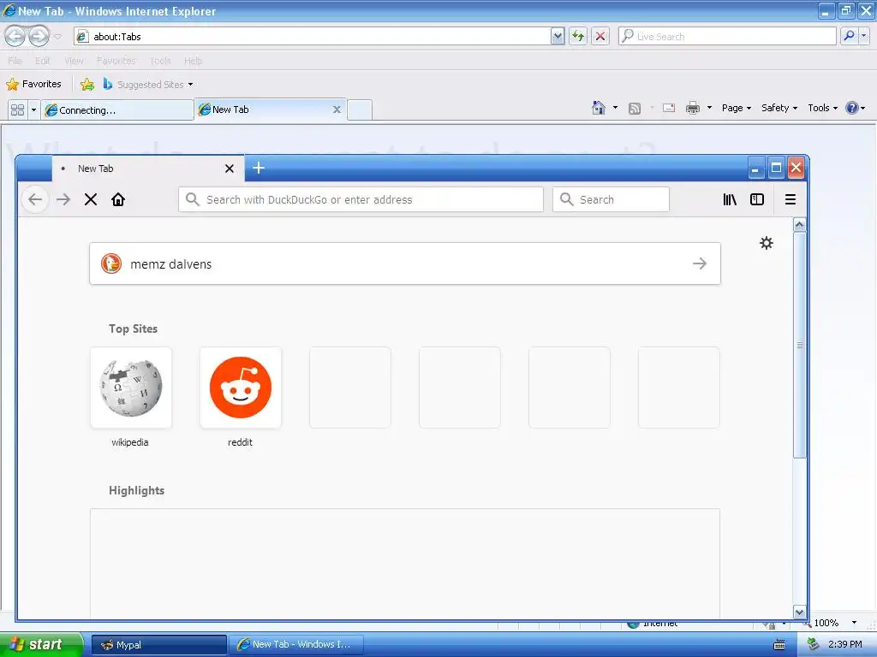Image resolution: width=877 pixels, height=657 pixels.
Task: Refresh page in Internet Explorer
Action: (x=578, y=36)
